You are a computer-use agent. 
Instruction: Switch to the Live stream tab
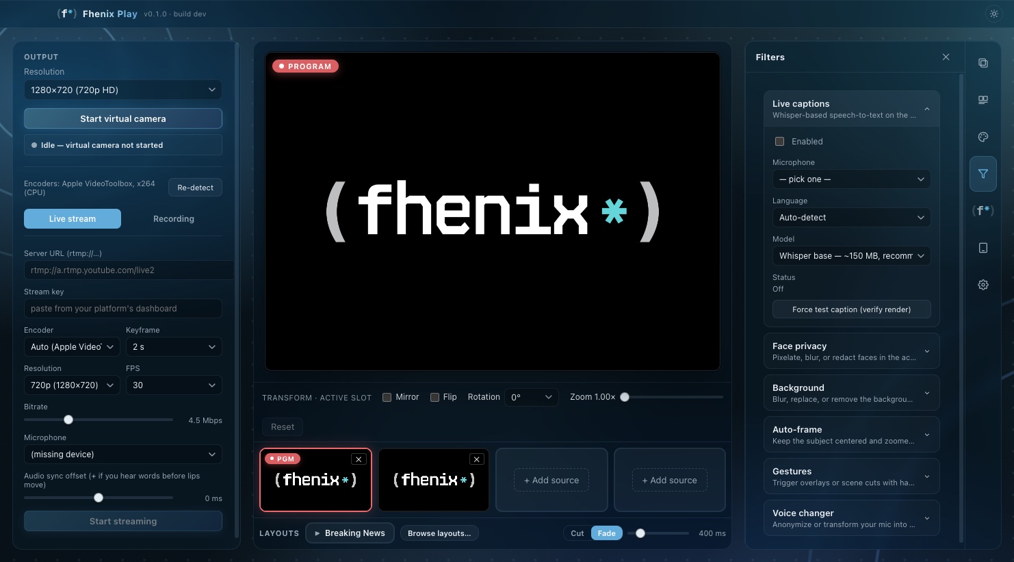(x=73, y=219)
